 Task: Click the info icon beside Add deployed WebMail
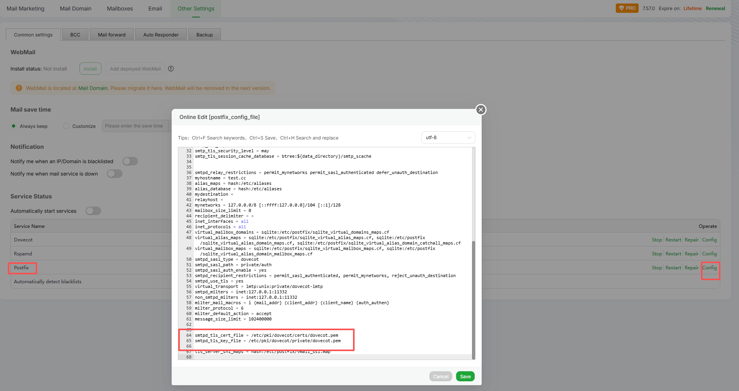pos(171,69)
